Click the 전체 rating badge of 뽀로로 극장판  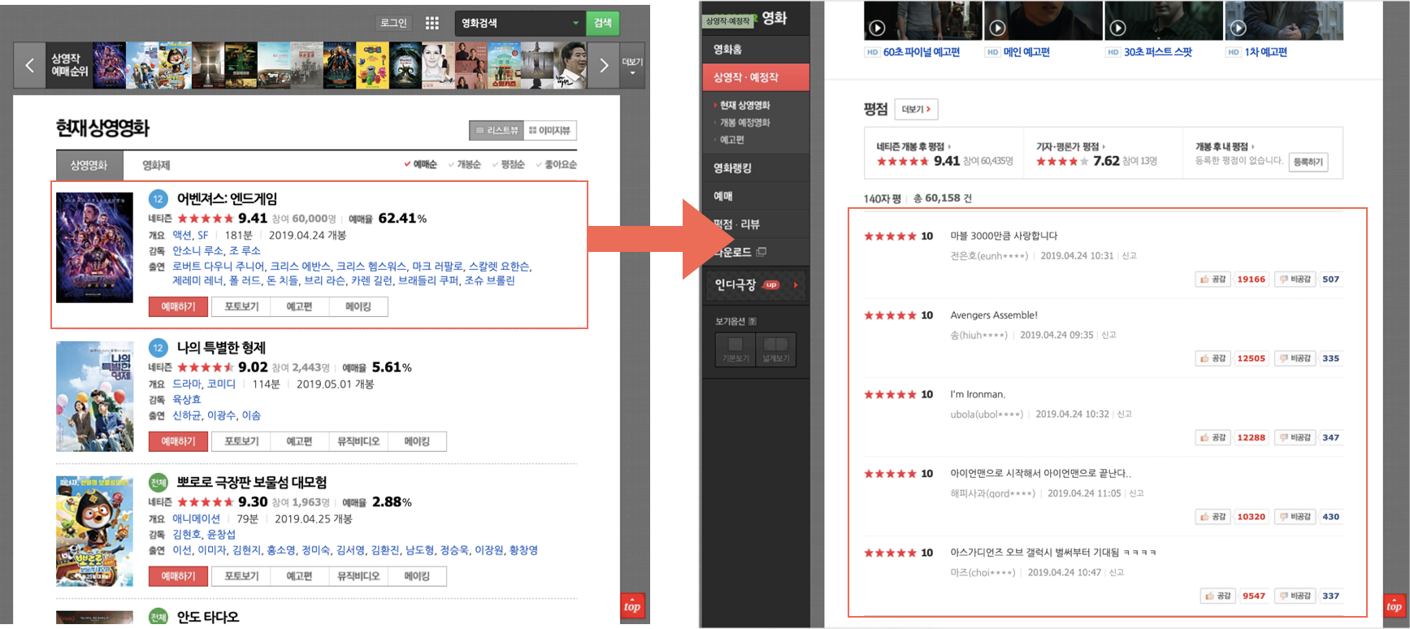158,482
